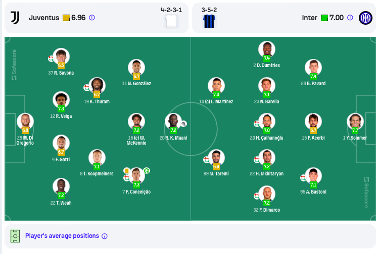377x254 pixels.
Task: Click the blue-black striped Inter kit icon
Action: click(209, 21)
